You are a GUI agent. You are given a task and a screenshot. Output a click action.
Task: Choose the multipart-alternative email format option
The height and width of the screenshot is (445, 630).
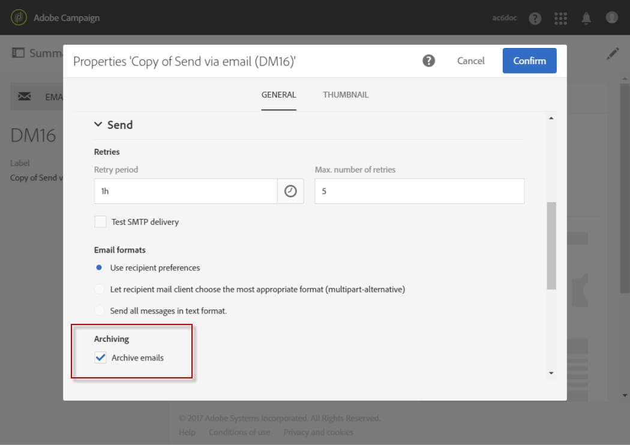(99, 289)
